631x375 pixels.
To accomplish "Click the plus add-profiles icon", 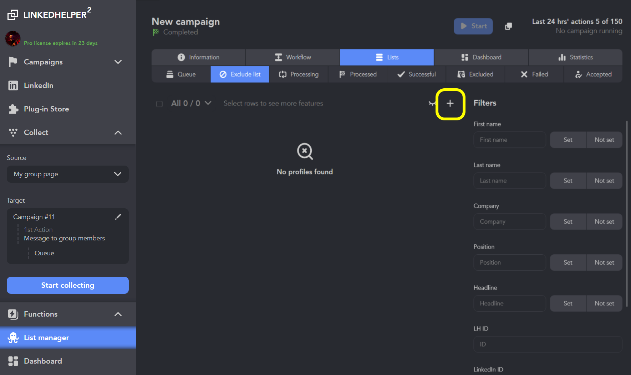I will point(450,103).
